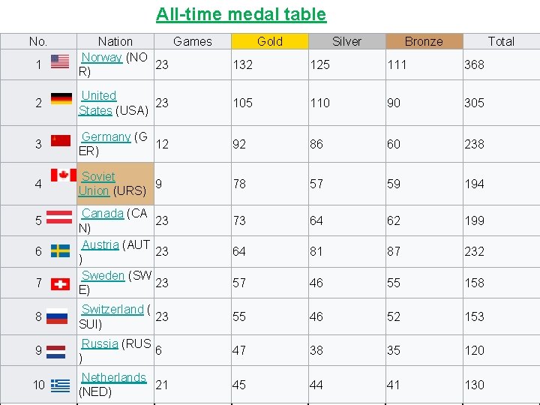Open the Norway link
This screenshot has width=540, height=405.
click(x=101, y=58)
